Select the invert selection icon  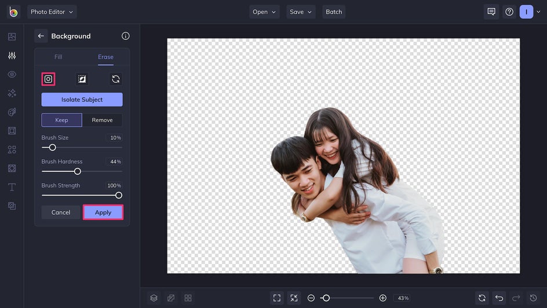click(x=82, y=79)
